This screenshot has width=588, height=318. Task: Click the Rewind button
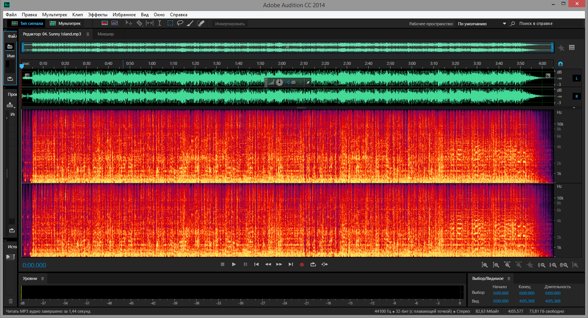pyautogui.click(x=268, y=264)
